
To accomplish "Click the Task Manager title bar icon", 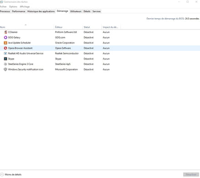I will coord(1,2).
